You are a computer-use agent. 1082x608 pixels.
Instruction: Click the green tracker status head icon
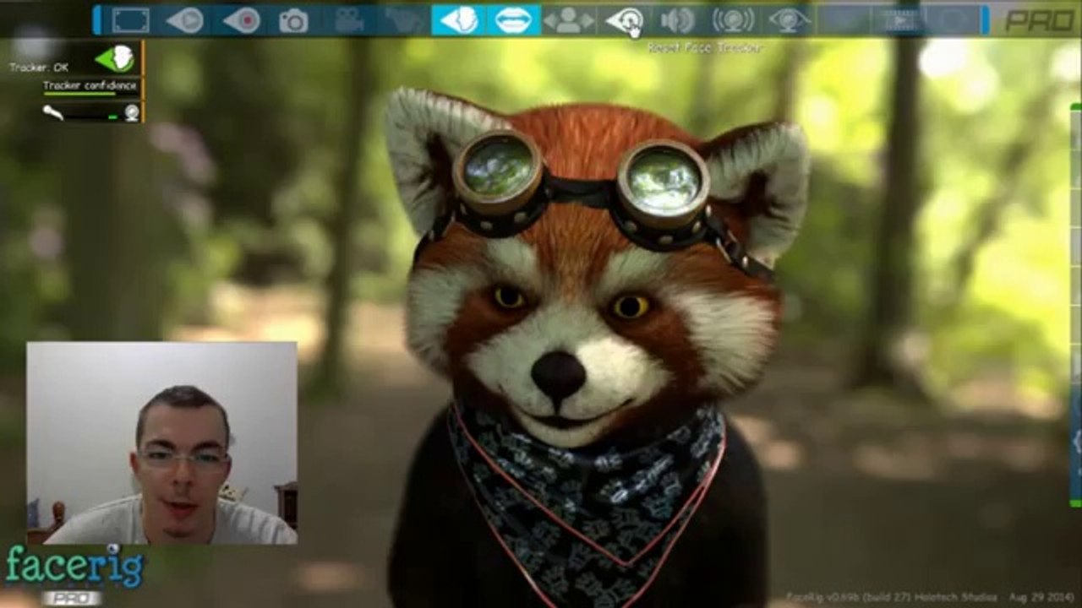[x=115, y=58]
